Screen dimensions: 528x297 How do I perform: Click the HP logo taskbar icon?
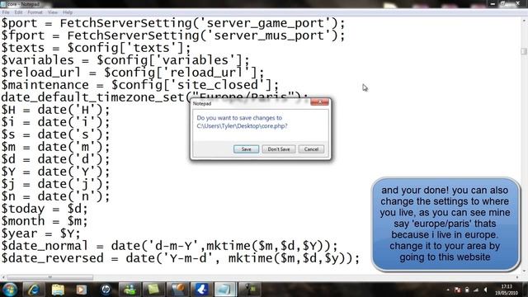point(106,290)
